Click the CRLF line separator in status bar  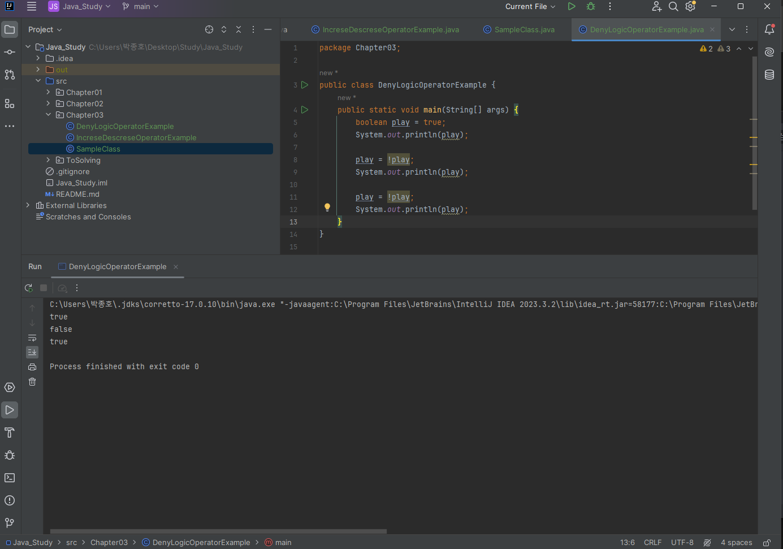coord(652,542)
